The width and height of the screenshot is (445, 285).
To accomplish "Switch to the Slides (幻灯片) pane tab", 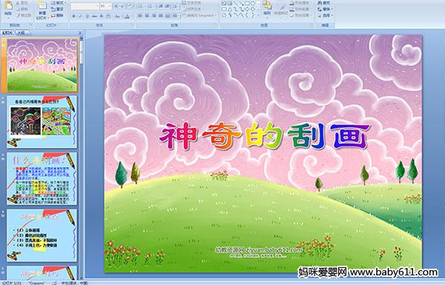I will click(7, 33).
